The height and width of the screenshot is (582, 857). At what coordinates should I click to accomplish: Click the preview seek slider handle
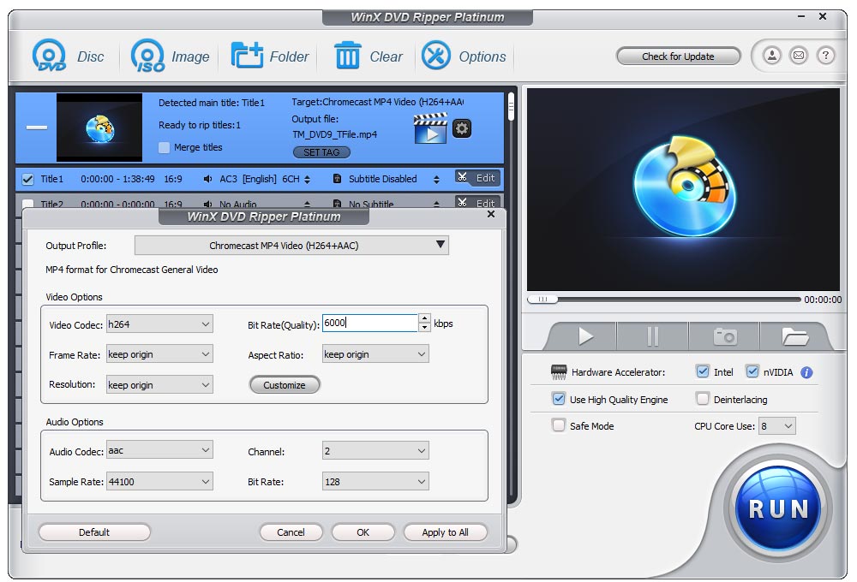pos(542,300)
